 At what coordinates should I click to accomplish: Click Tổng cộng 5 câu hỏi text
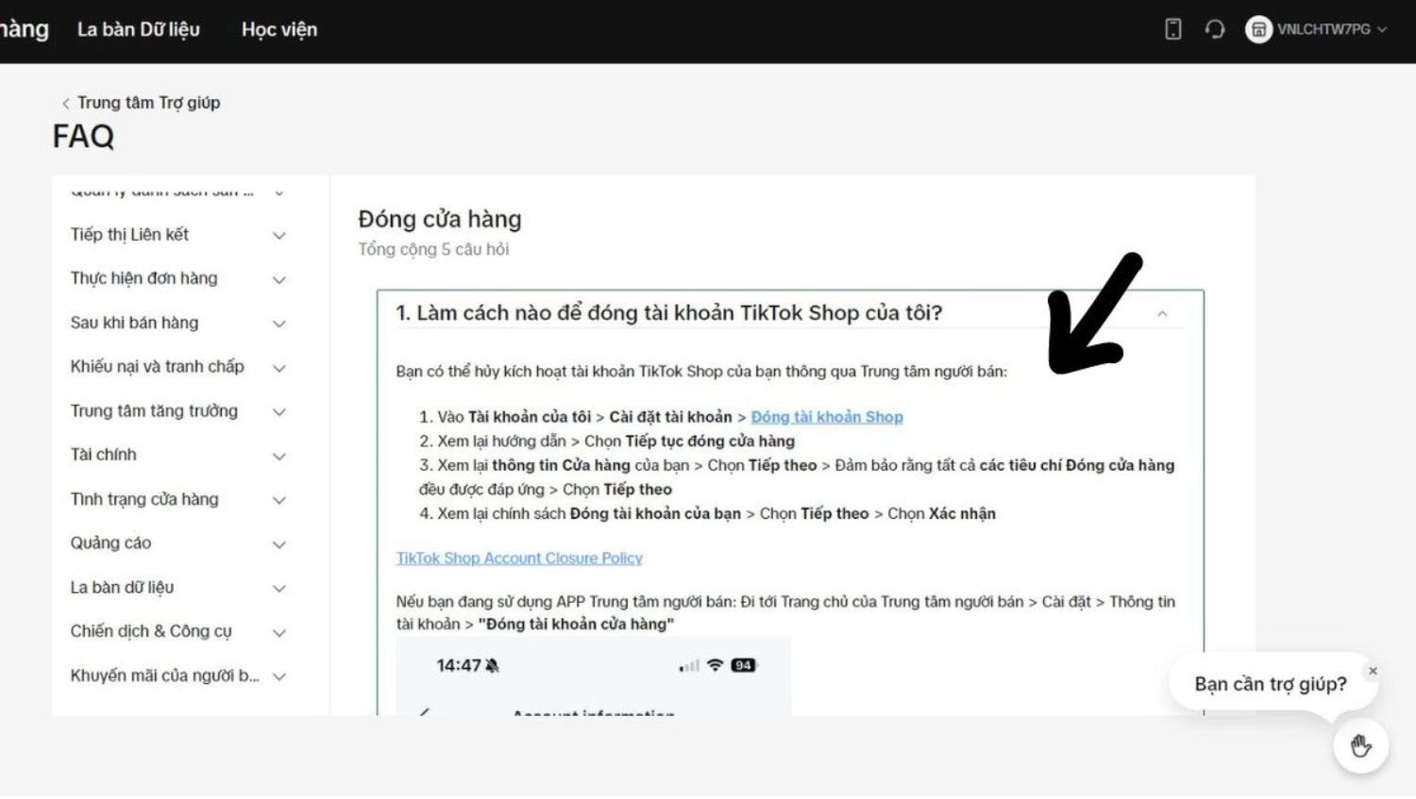433,249
